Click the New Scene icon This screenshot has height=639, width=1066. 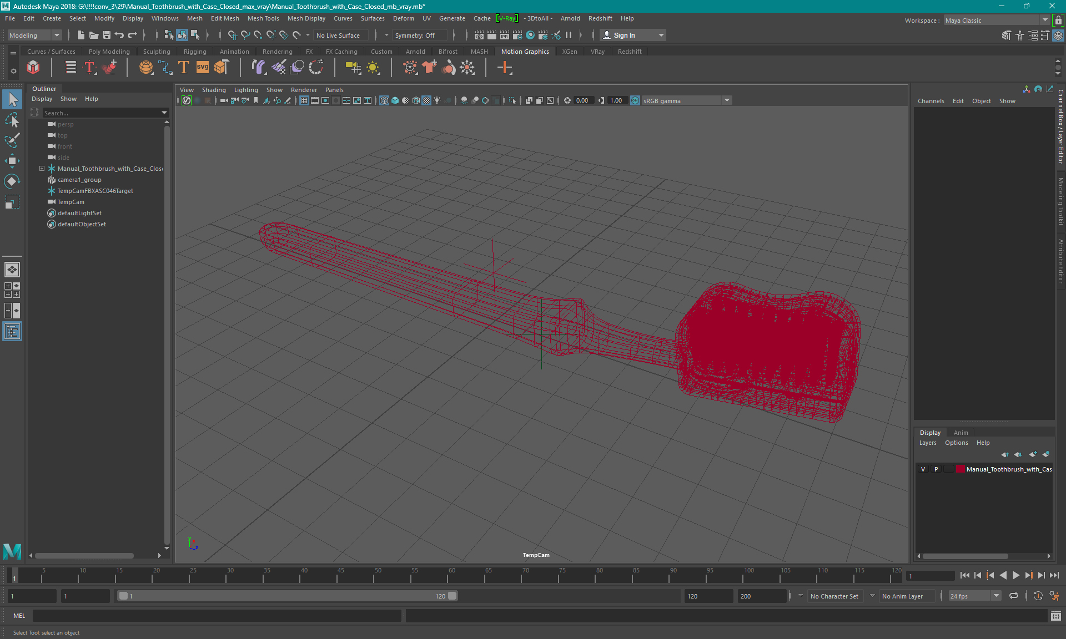pos(81,35)
